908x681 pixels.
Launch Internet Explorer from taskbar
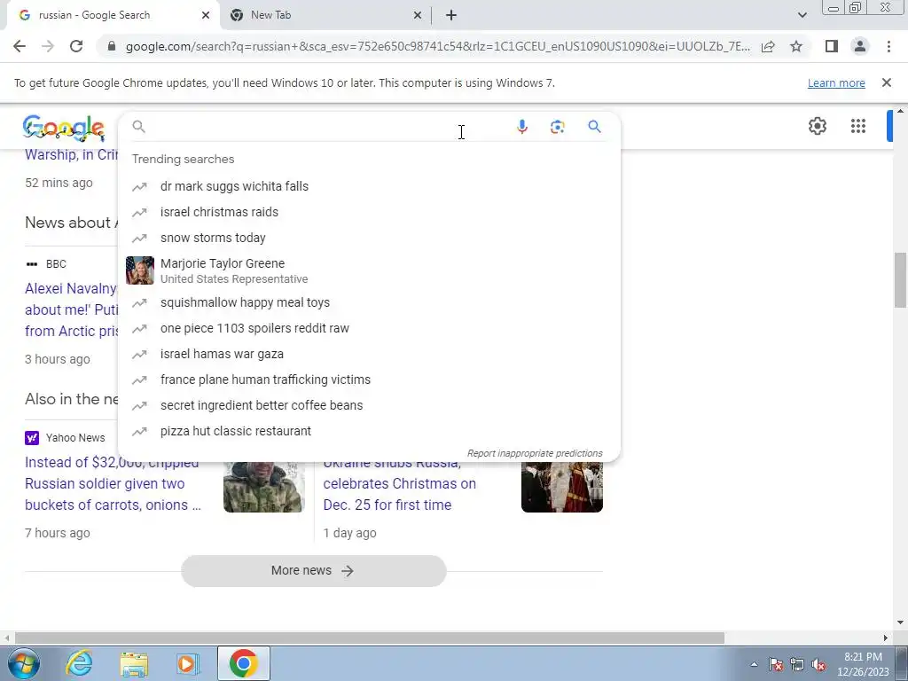[x=79, y=663]
